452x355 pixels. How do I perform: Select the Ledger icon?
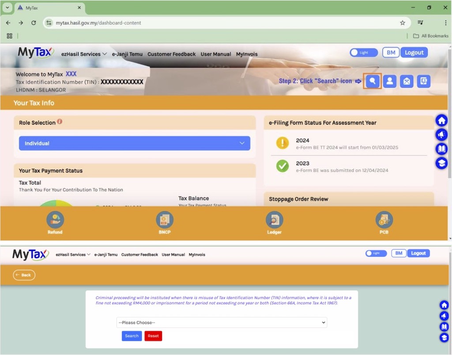tap(274, 219)
